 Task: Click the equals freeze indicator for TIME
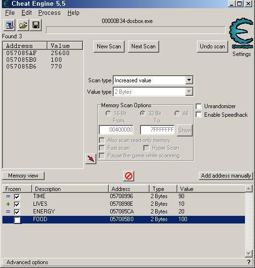click(x=8, y=196)
